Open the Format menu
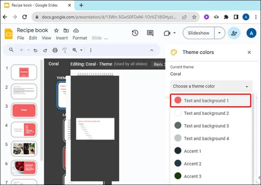The height and width of the screenshot is (185, 261). pos(80,38)
